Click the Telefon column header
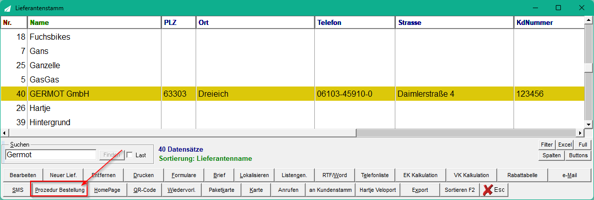Screen dimensions: 594x200 355,23
